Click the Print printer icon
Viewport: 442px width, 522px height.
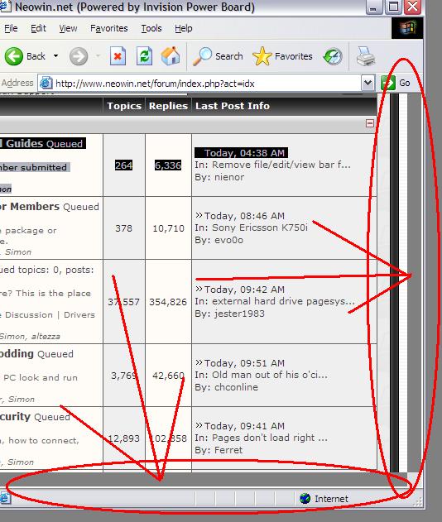coord(366,56)
